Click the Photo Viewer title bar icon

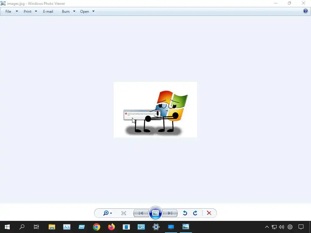pyautogui.click(x=3, y=3)
